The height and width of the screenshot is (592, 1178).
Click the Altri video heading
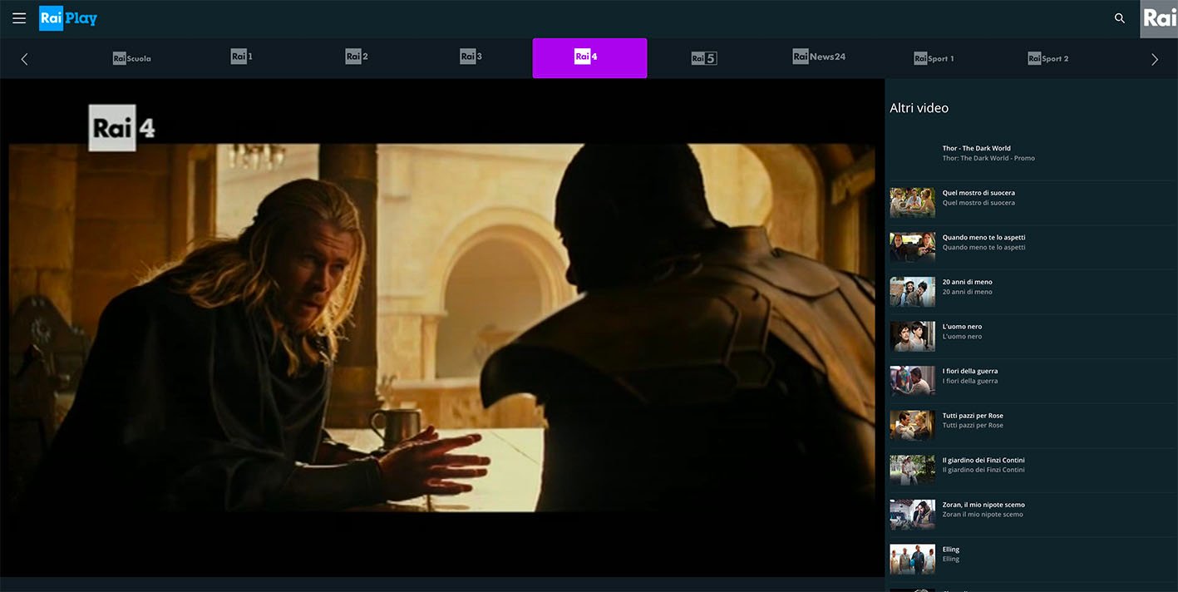(919, 108)
